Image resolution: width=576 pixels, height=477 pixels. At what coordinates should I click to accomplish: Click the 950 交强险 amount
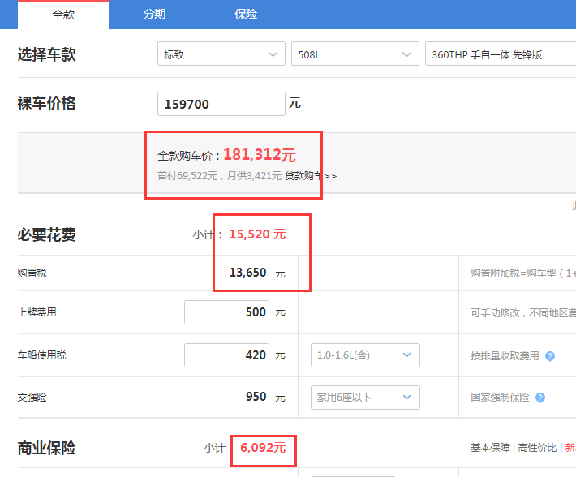pyautogui.click(x=256, y=397)
